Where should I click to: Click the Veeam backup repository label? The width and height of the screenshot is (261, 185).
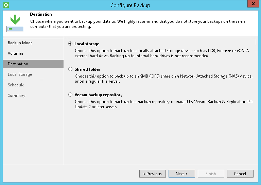[x=98, y=95]
